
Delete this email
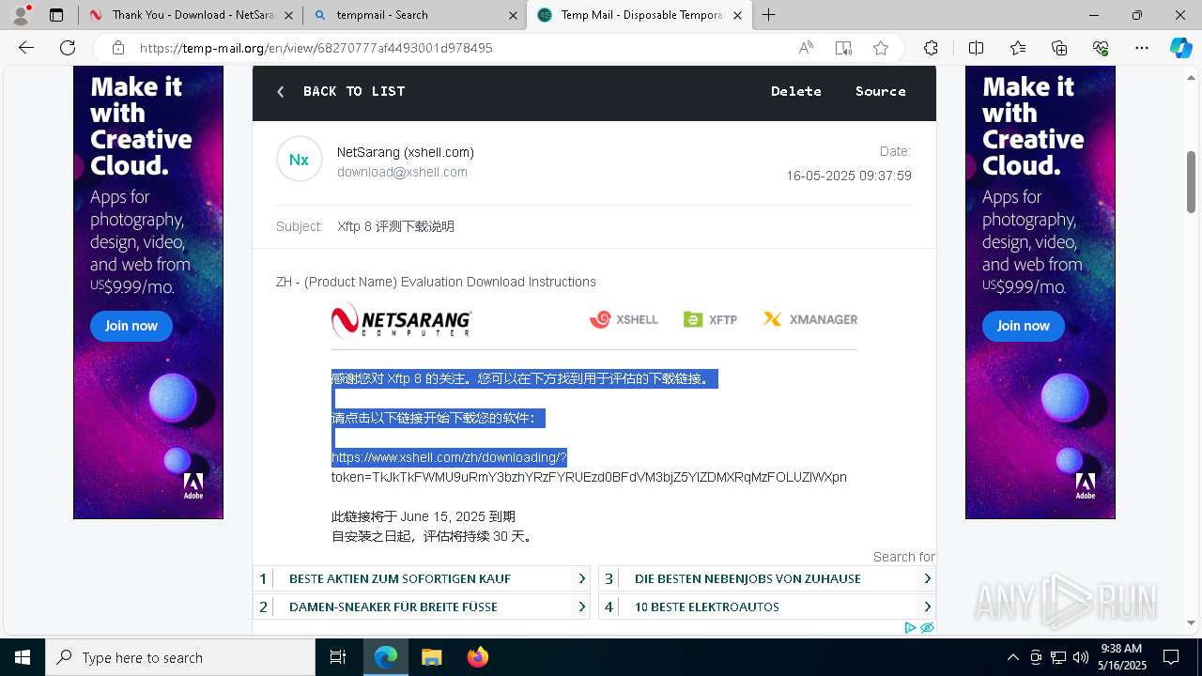click(x=796, y=91)
